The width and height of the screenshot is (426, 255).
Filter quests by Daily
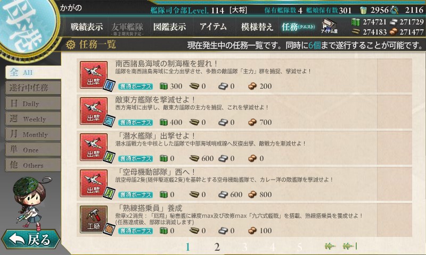(x=33, y=103)
